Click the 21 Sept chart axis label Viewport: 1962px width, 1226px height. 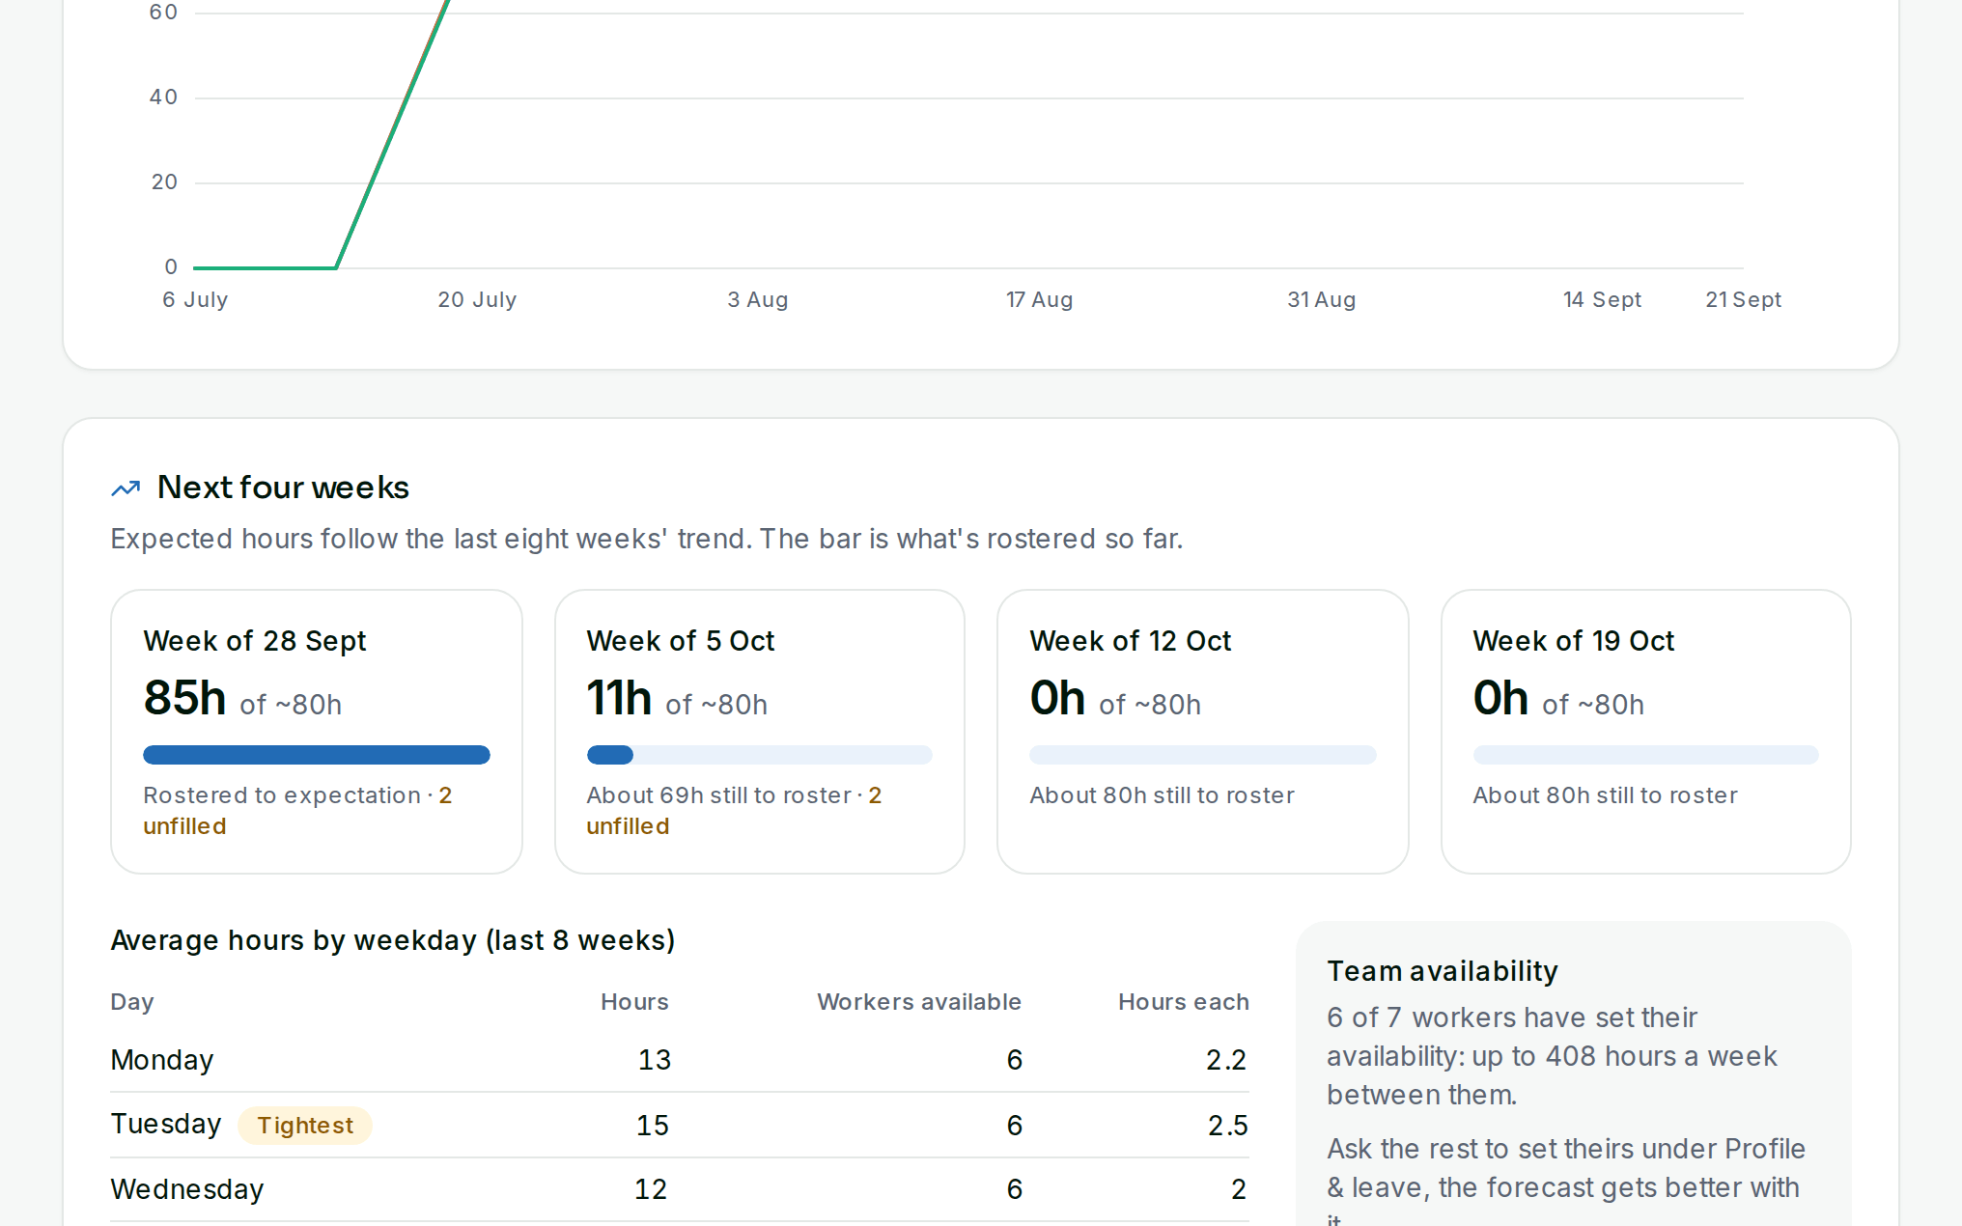click(x=1743, y=299)
